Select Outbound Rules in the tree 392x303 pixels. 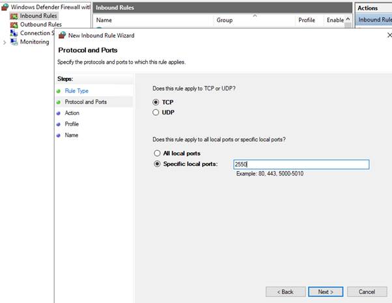pos(41,25)
